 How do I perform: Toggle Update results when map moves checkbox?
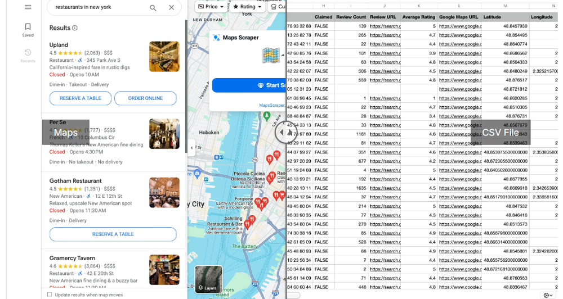coord(50,295)
